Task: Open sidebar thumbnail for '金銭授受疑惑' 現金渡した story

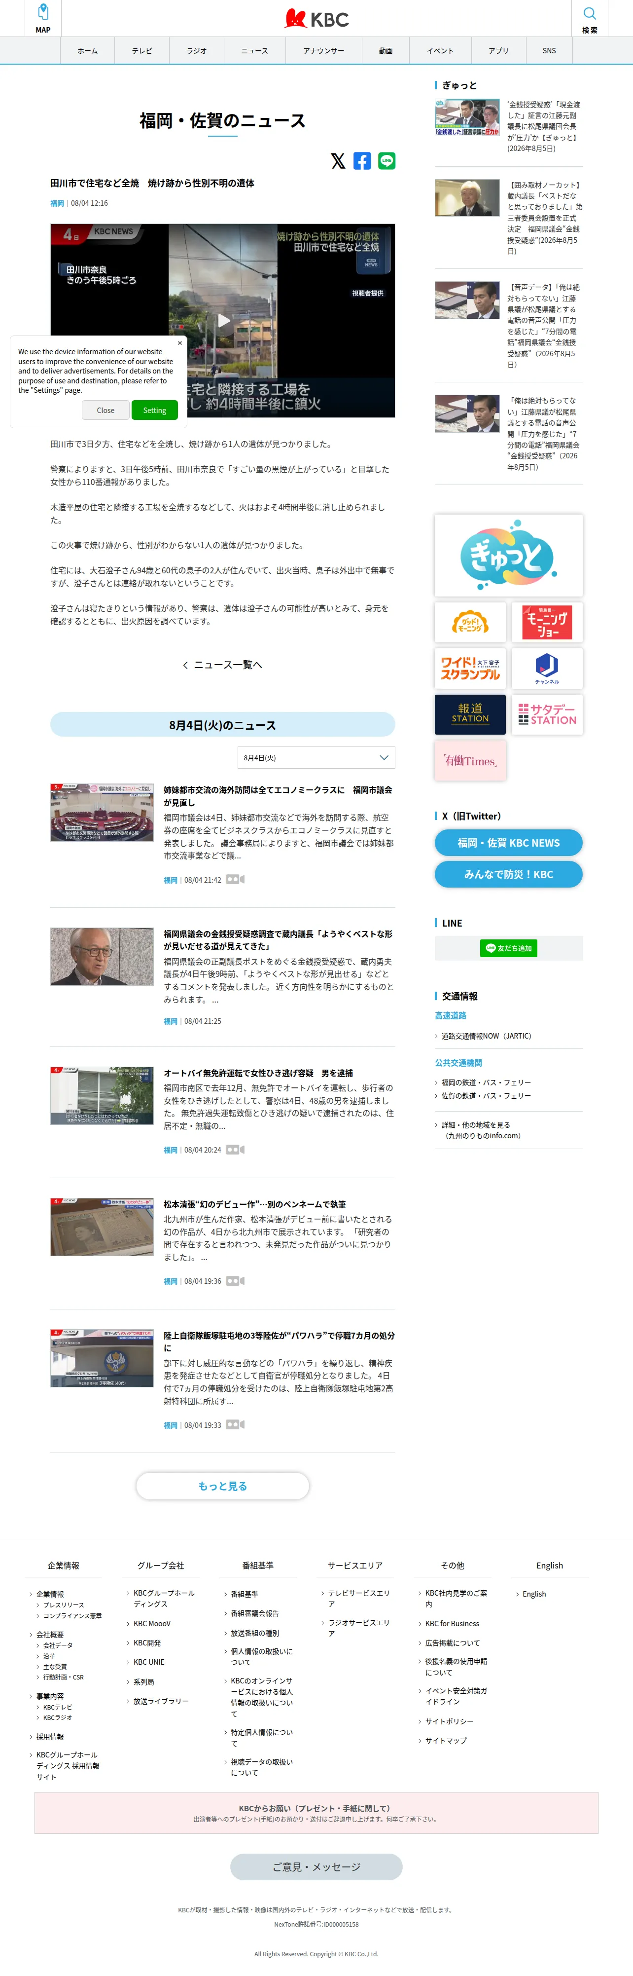Action: (467, 118)
